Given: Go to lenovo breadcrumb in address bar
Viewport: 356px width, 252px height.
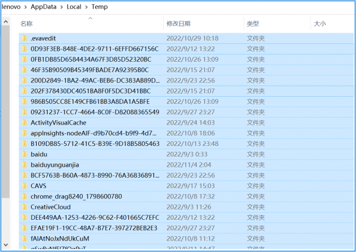Looking at the screenshot, I should click(11, 7).
